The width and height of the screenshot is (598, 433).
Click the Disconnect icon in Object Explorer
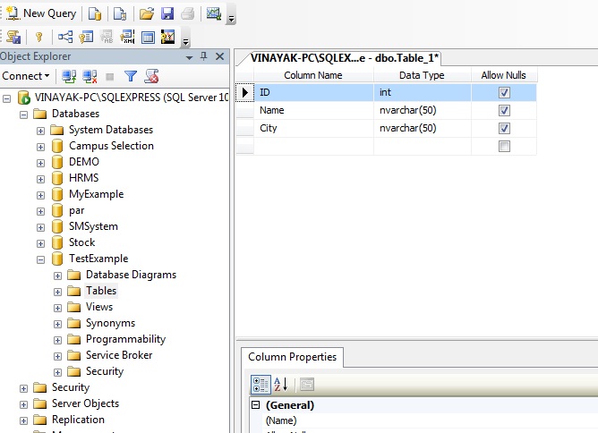(x=90, y=76)
